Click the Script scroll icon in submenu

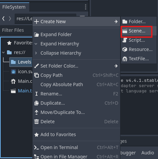point(125,40)
